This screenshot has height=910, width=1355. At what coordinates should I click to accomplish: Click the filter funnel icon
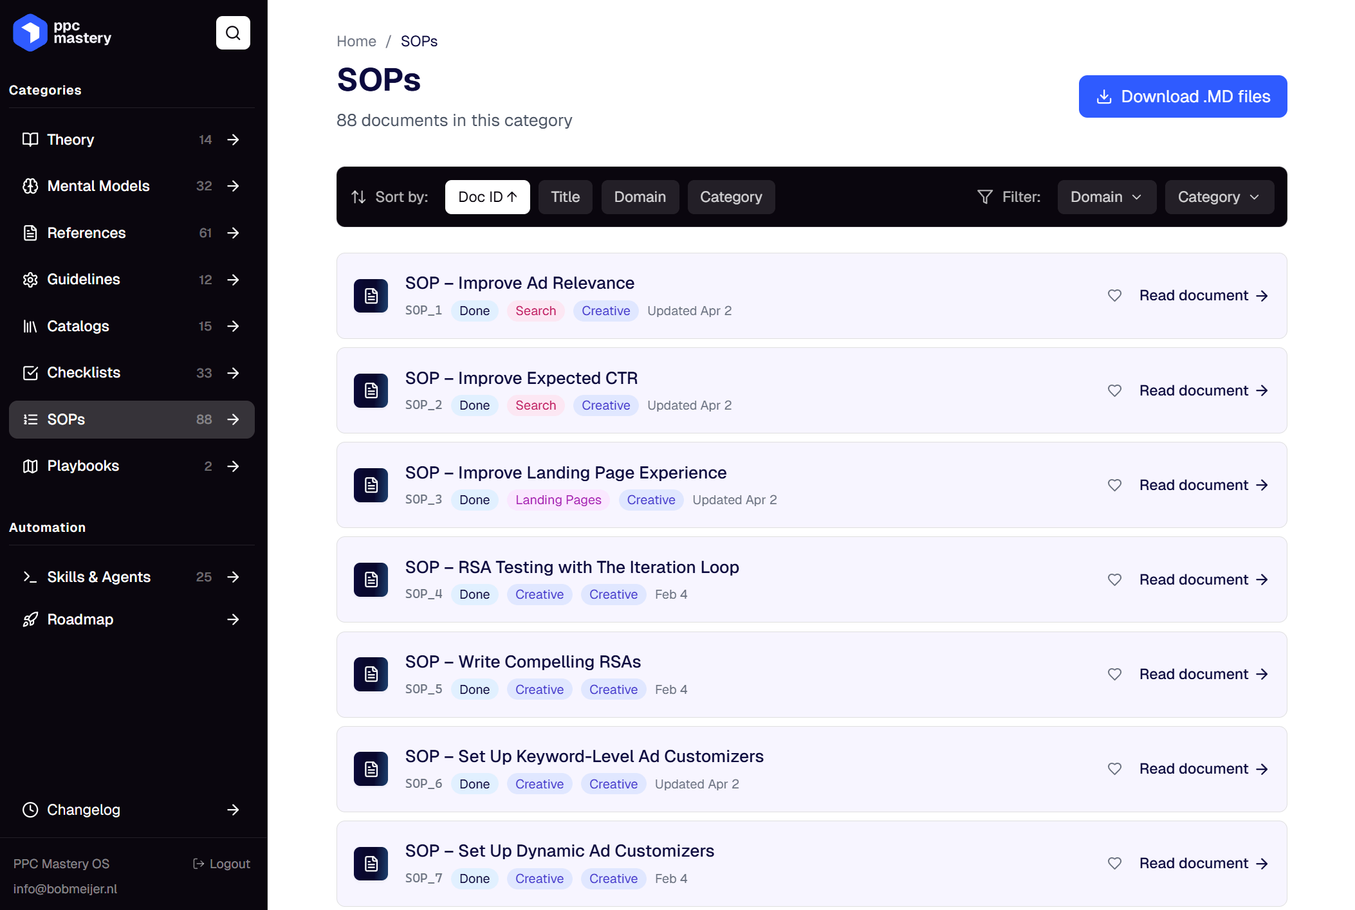984,197
